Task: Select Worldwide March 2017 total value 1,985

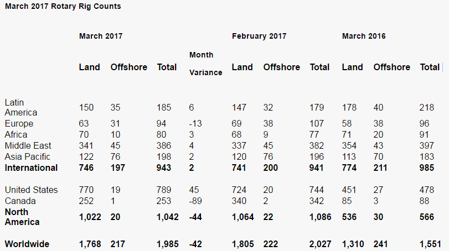Action: 168,244
